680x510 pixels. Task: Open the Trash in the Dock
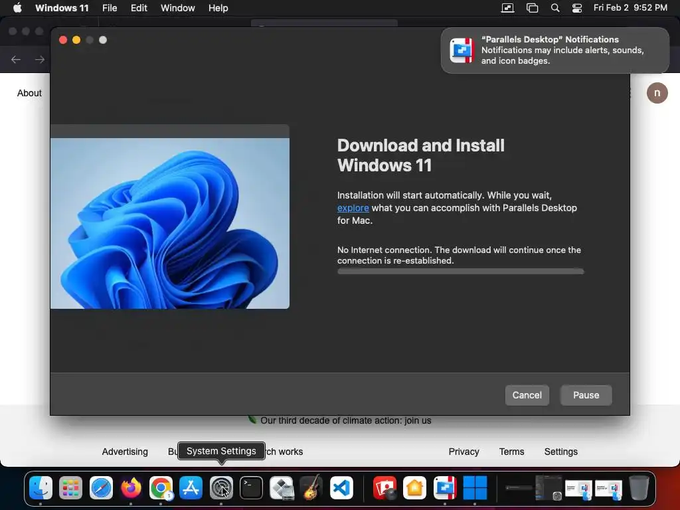tap(639, 487)
